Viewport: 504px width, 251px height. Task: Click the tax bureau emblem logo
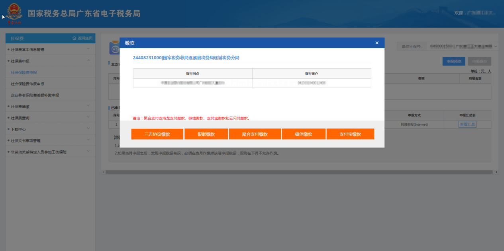click(x=14, y=14)
